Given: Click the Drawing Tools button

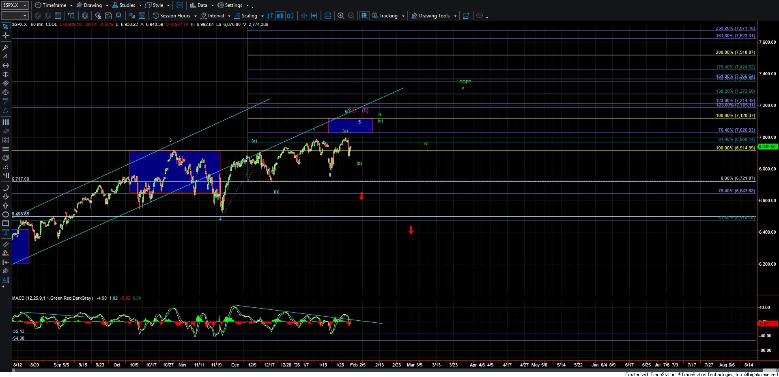Looking at the screenshot, I should 434,16.
